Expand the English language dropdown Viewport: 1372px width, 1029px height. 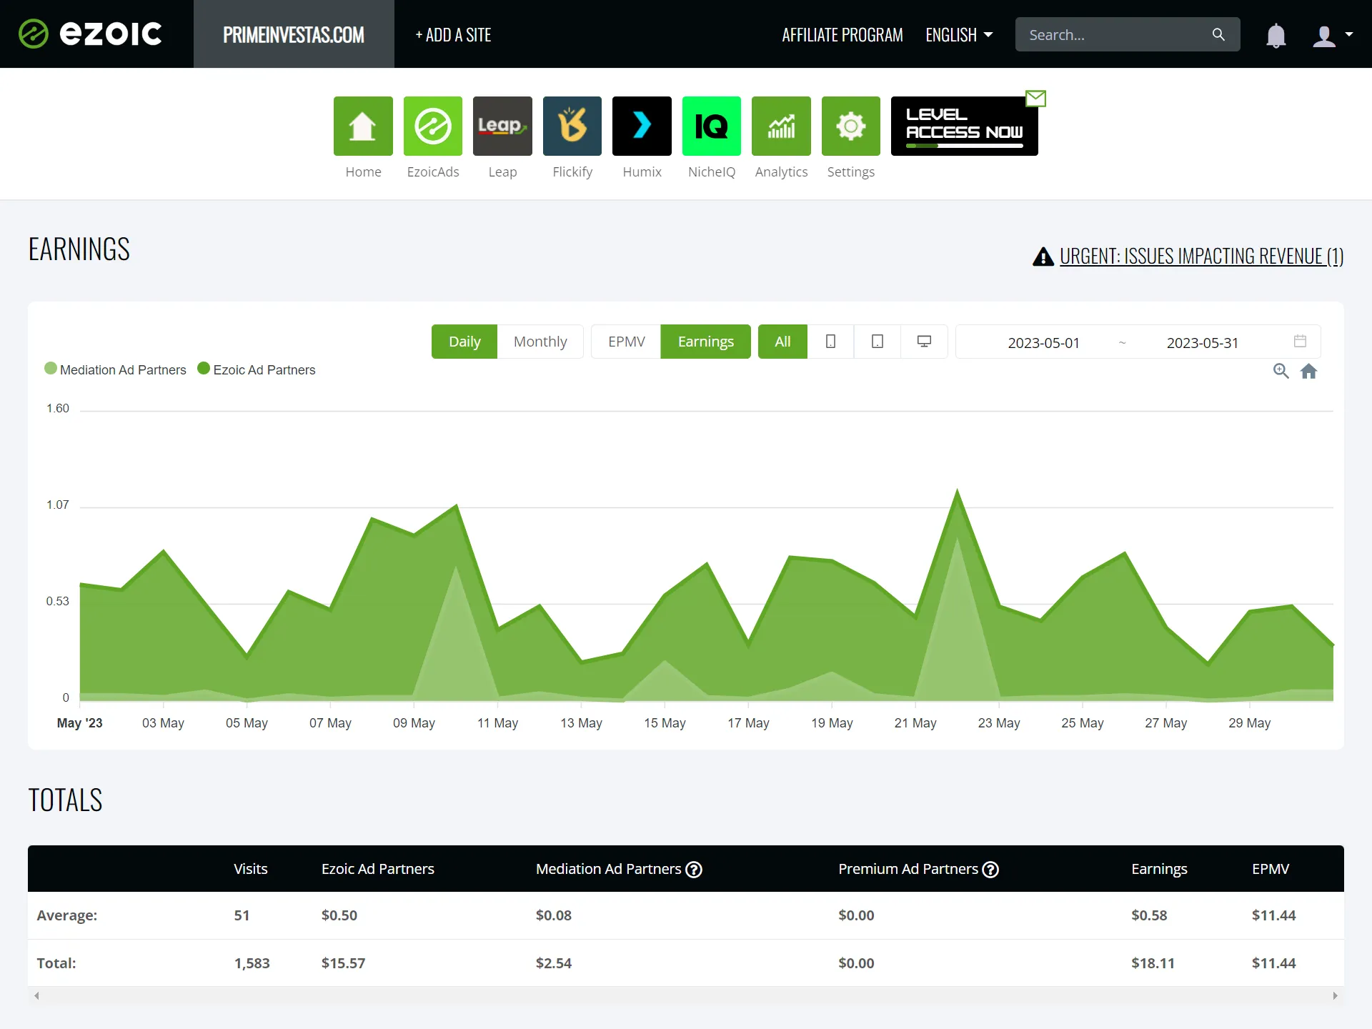click(959, 34)
